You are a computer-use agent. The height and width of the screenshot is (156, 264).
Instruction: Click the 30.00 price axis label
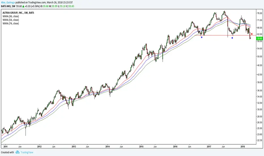260,109
